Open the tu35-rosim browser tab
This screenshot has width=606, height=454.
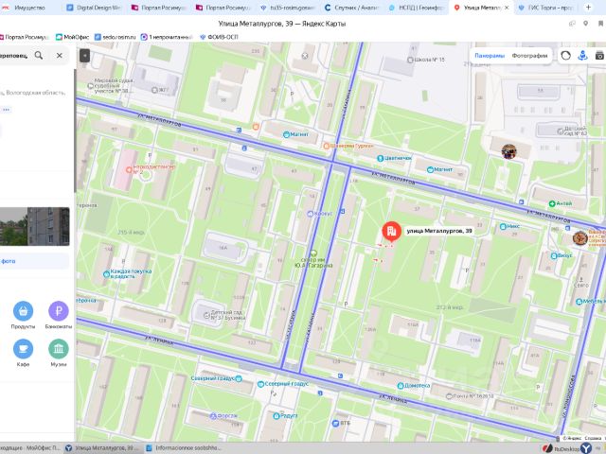[x=288, y=8]
